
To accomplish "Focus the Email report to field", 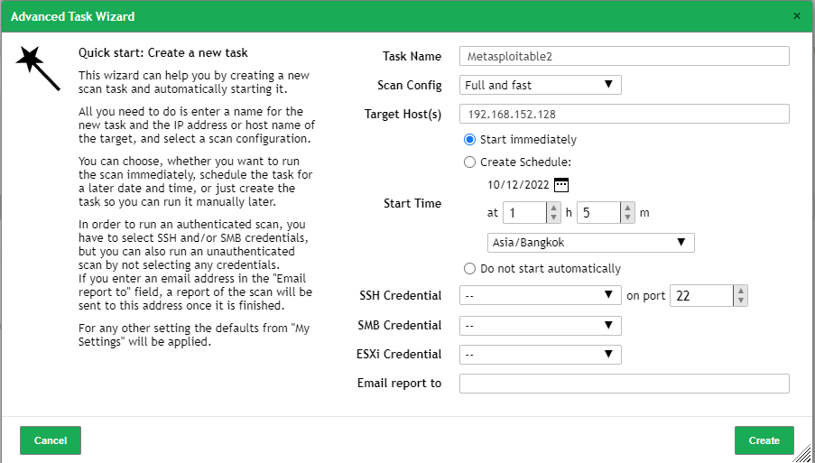I will 624,384.
